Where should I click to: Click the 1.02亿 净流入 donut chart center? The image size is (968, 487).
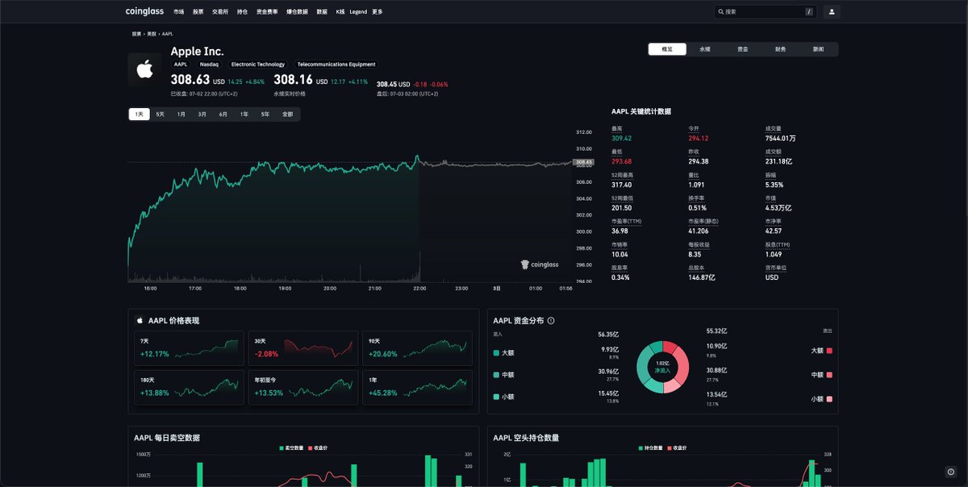coord(662,367)
